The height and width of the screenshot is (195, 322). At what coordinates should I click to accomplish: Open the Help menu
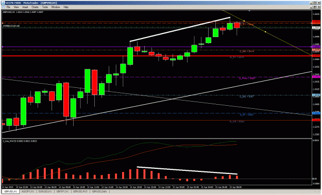pyautogui.click(x=66, y=7)
